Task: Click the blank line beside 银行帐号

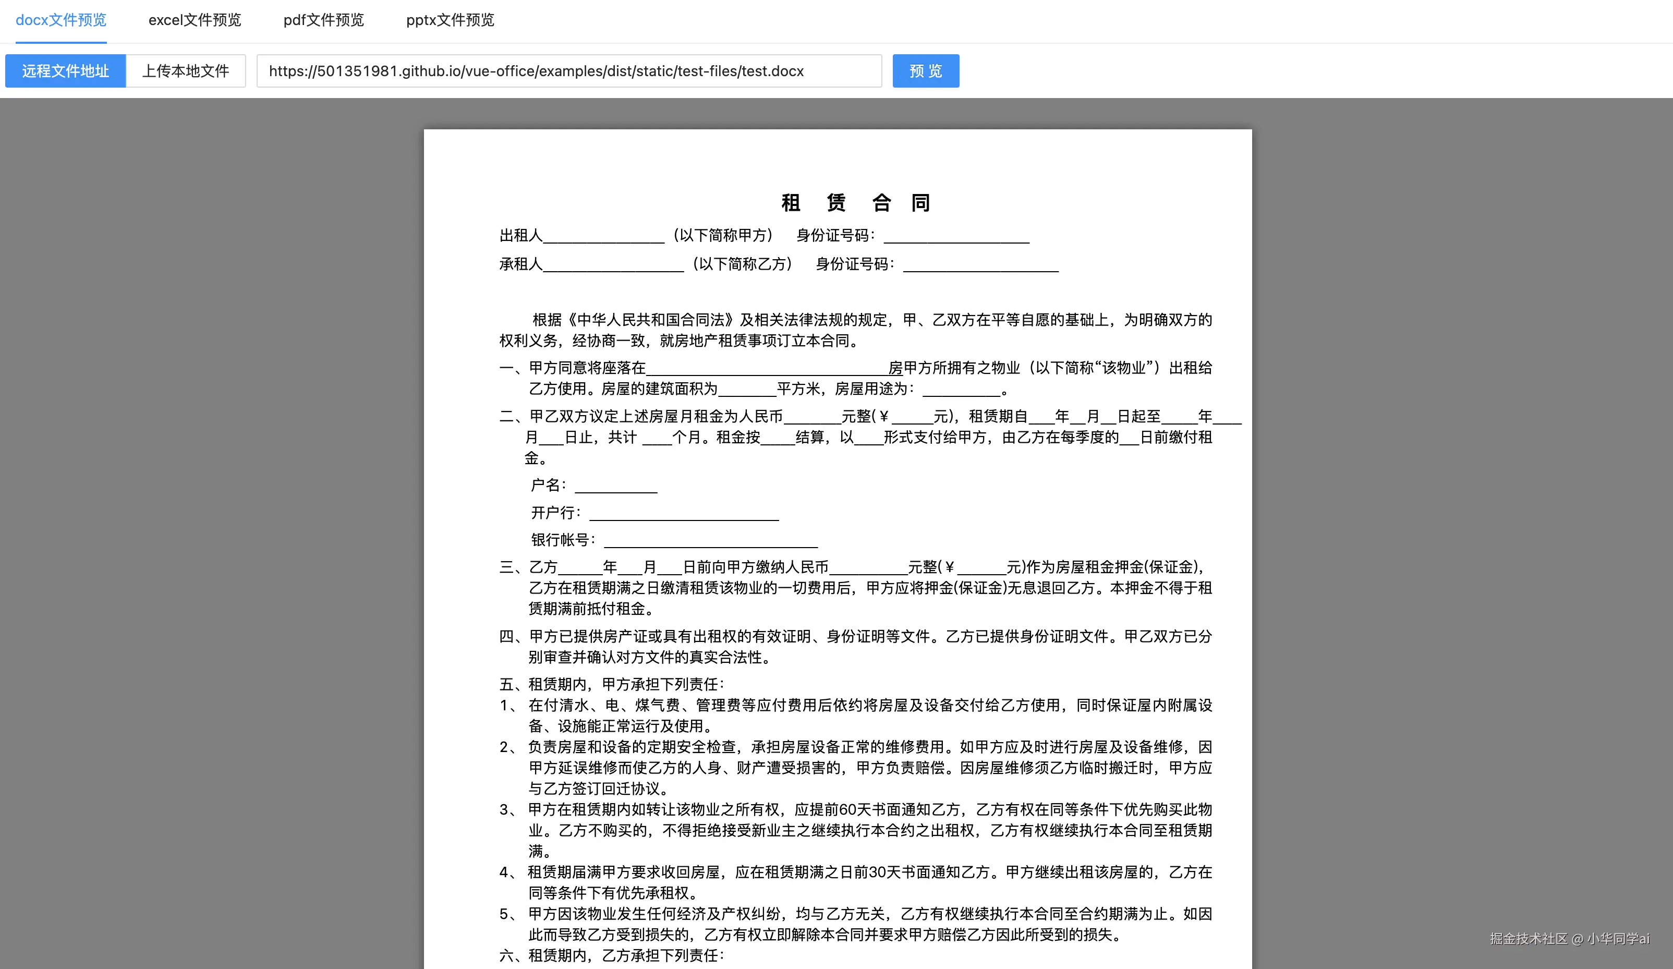Action: click(x=710, y=541)
